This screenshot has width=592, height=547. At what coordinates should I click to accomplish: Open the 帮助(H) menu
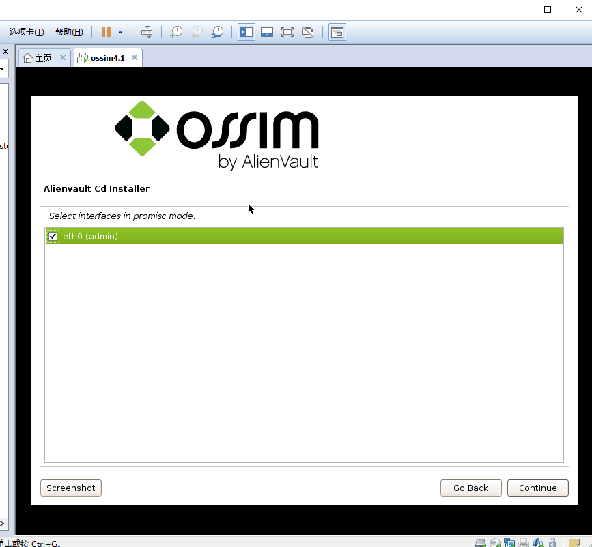click(69, 32)
